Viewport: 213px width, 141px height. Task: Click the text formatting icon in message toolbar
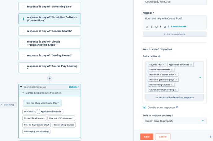click(147, 27)
